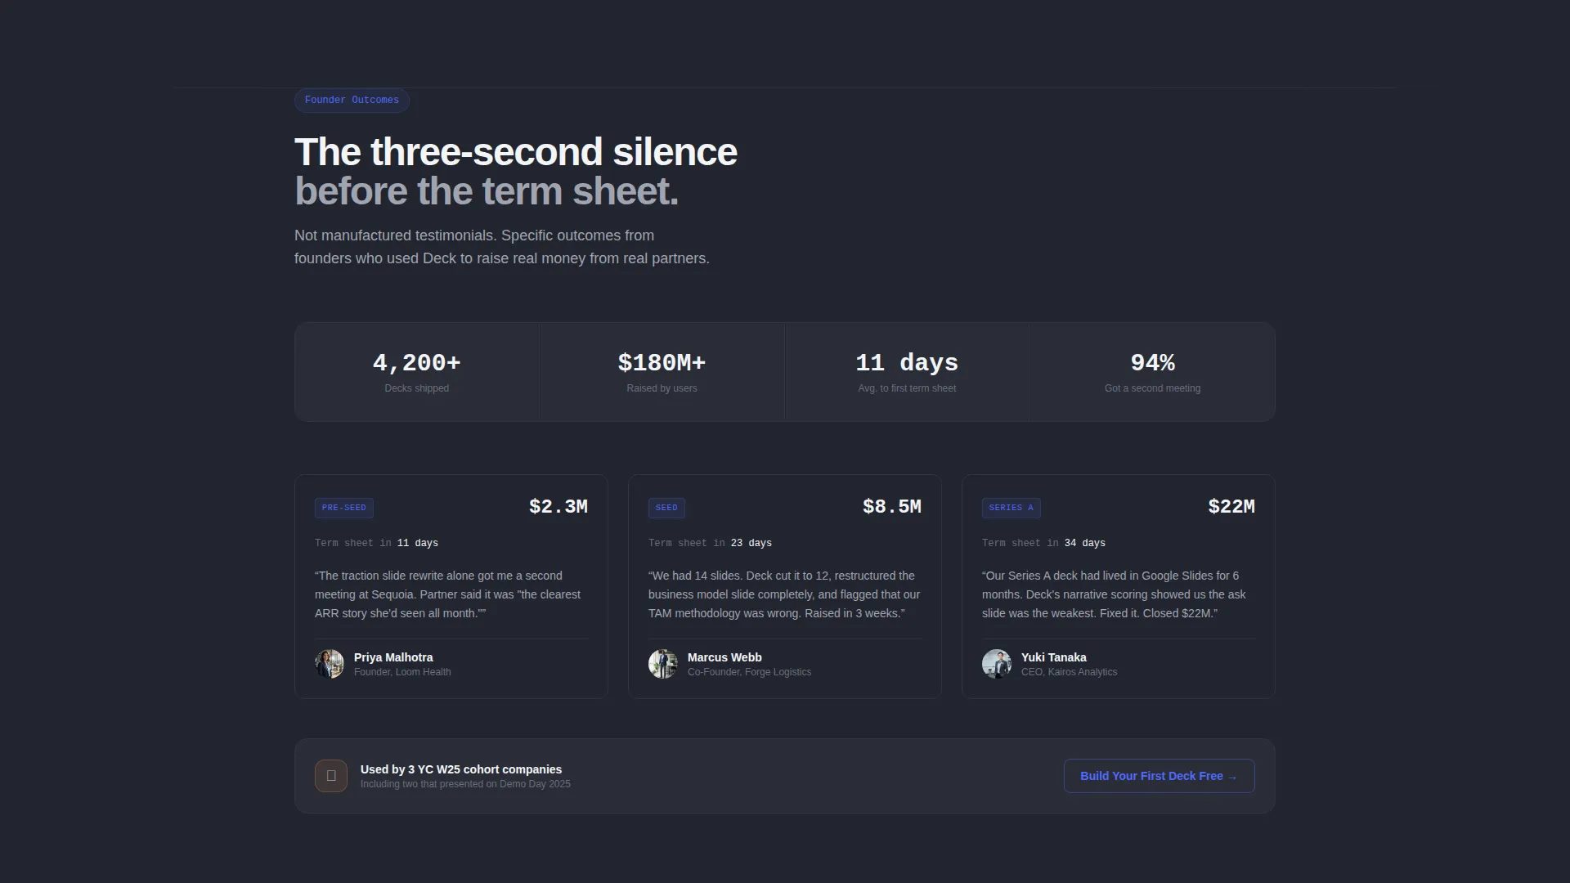This screenshot has height=883, width=1570.
Task: Click the Founder Outcomes badge
Action: tap(352, 101)
